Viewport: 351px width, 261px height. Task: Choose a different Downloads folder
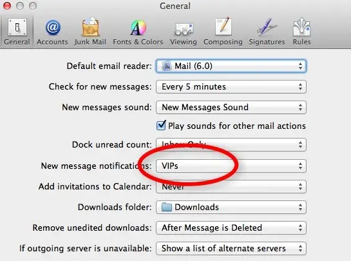pos(231,208)
